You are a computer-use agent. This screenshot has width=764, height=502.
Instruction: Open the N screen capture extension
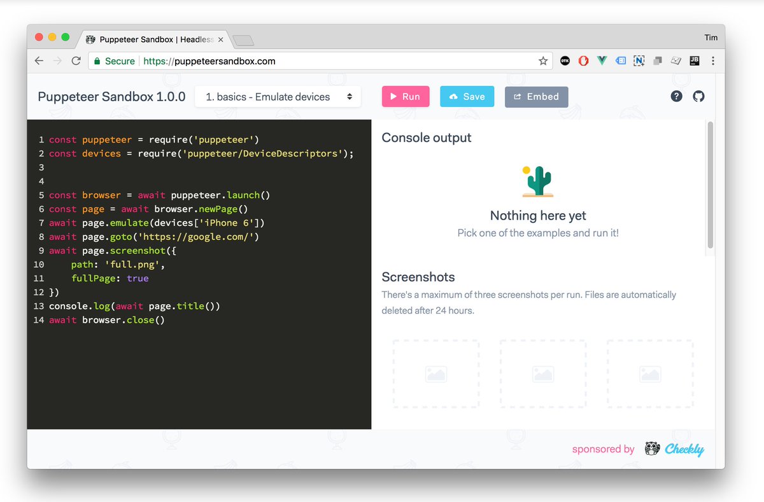(639, 61)
